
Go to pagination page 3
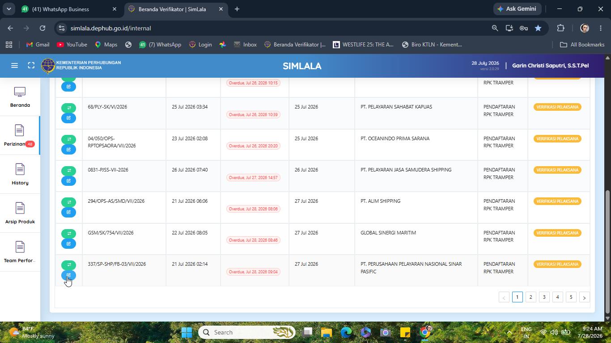pos(544,297)
